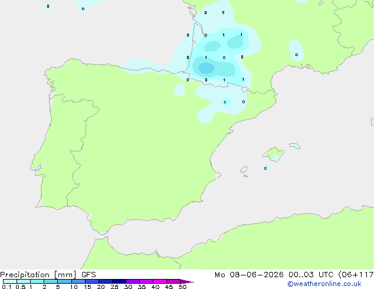Click the legend arrow tip above 50 mm
Viewport: 374px width, 289px height.
187,281
